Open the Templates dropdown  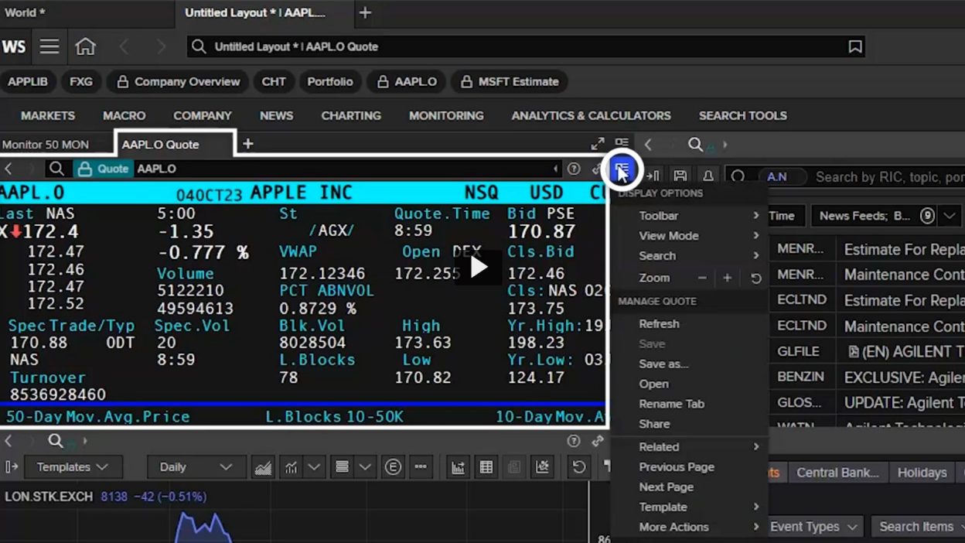pyautogui.click(x=72, y=466)
